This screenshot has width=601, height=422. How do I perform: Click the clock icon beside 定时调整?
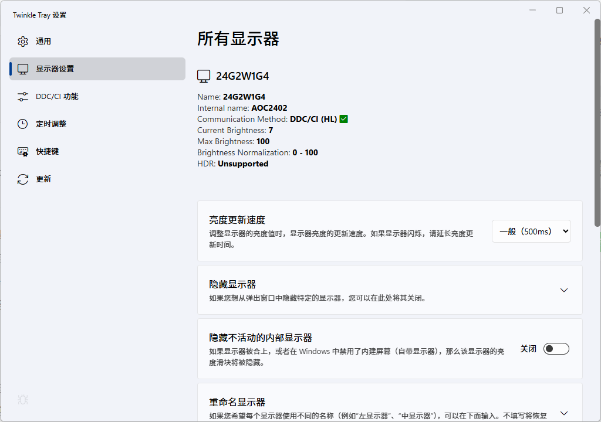[22, 124]
